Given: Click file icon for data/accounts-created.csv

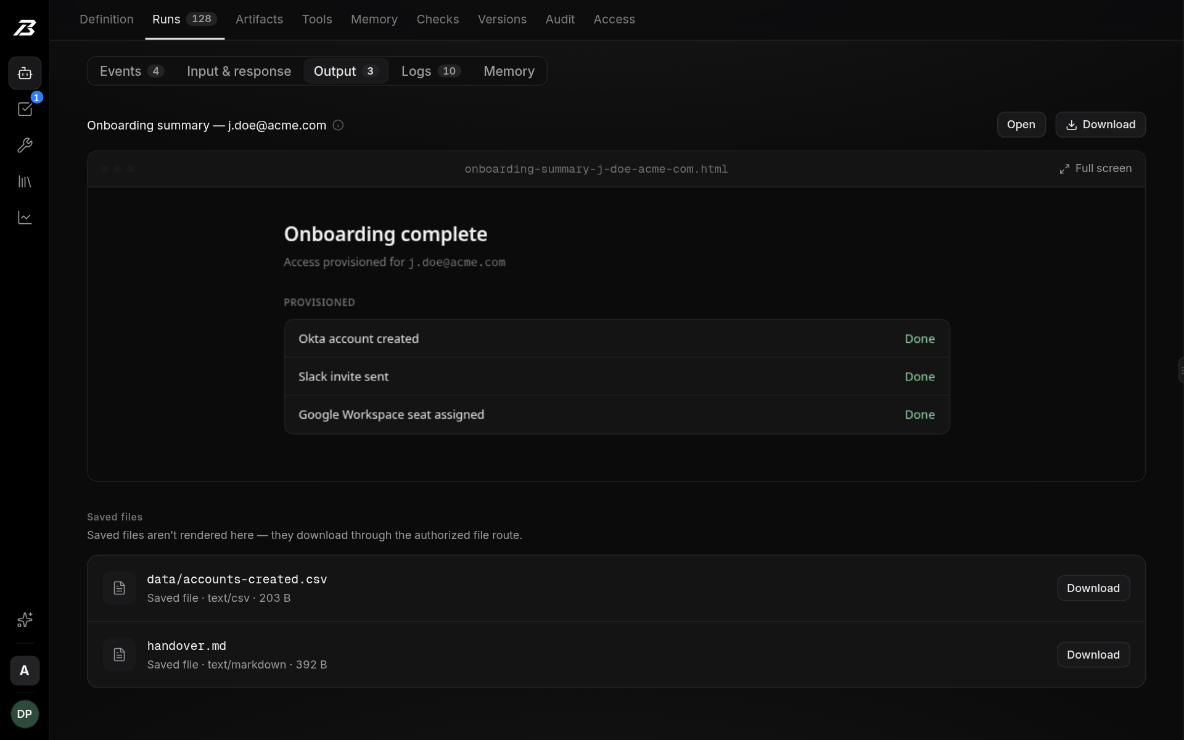Looking at the screenshot, I should pos(119,588).
